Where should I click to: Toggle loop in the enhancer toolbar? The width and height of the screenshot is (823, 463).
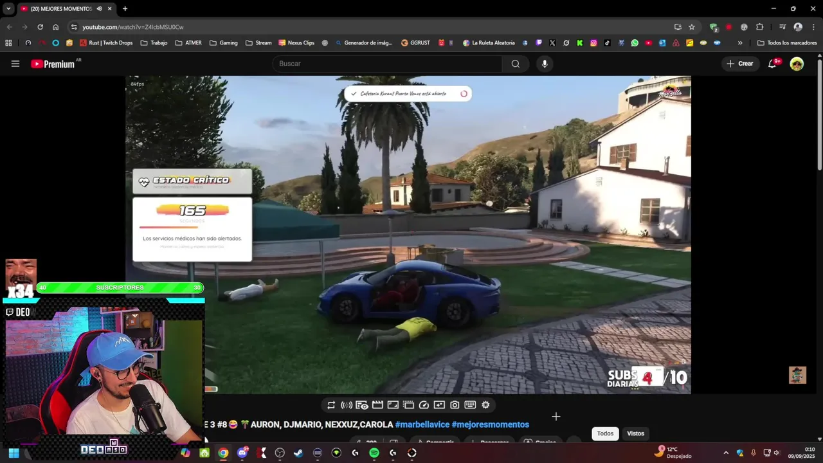click(331, 405)
